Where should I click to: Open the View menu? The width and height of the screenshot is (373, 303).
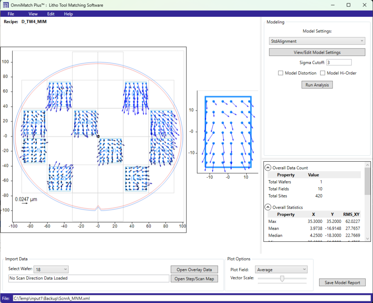[33, 14]
